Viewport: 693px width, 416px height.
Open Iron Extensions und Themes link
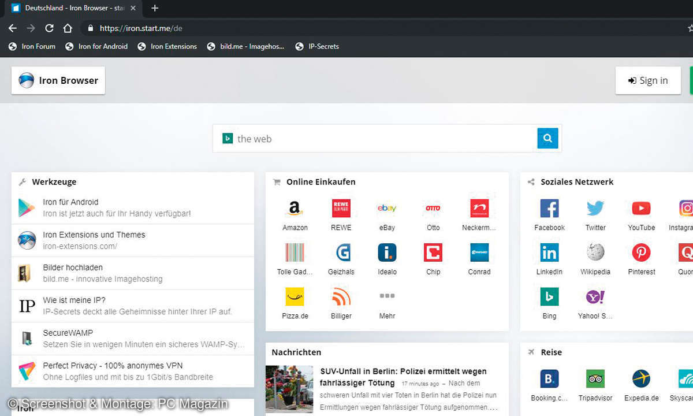133,240
